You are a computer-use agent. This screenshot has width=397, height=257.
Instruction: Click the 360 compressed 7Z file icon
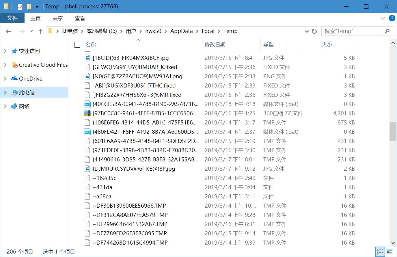(87, 113)
